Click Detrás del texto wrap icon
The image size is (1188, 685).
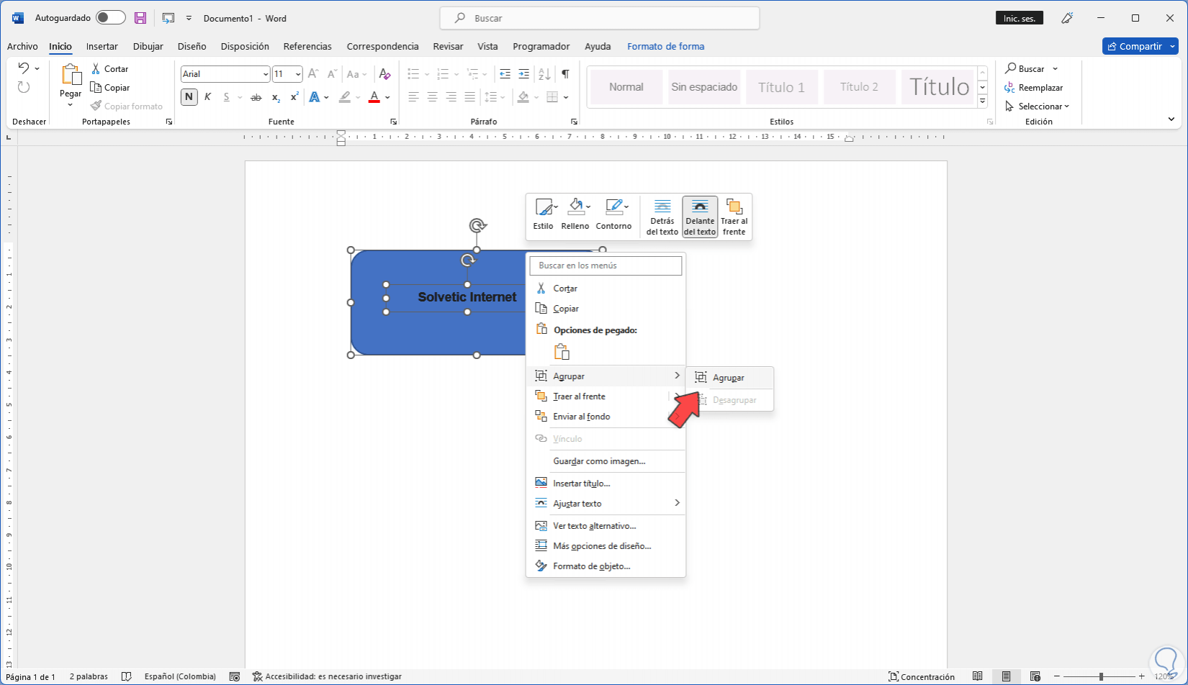point(662,217)
